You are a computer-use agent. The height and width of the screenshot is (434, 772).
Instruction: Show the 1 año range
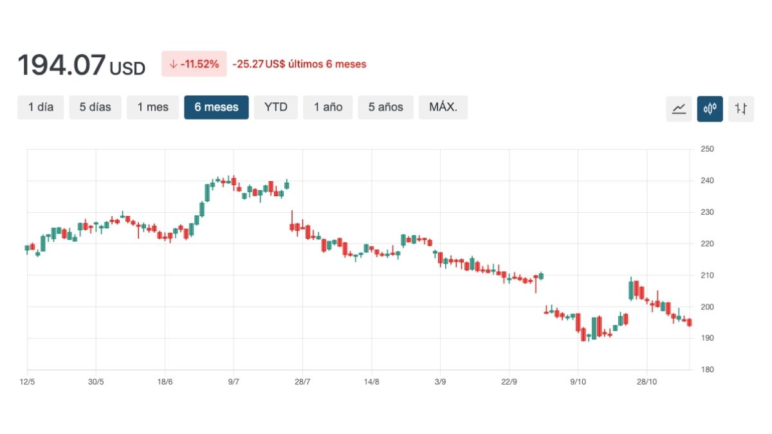[x=328, y=107]
